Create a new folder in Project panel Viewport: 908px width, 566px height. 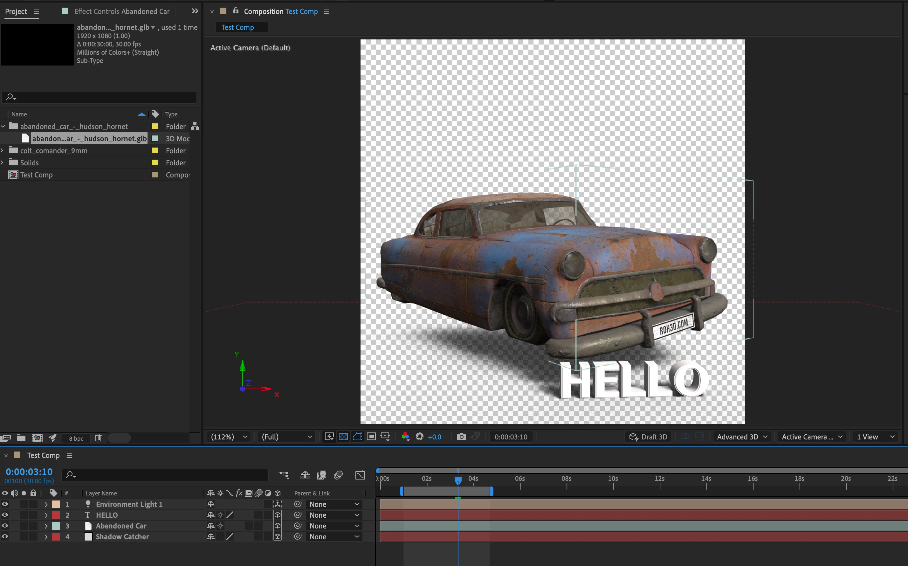(21, 438)
